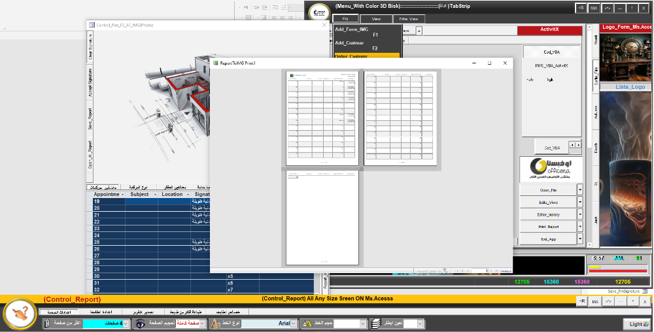Image resolution: width=654 pixels, height=332 pixels.
Task: Select Add_Form_IMG menu entry
Action: 352,29
